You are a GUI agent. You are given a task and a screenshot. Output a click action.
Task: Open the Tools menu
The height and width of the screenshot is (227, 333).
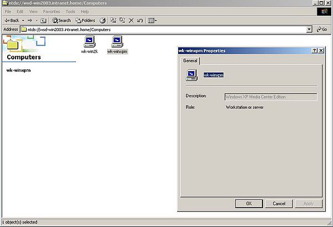click(x=70, y=12)
